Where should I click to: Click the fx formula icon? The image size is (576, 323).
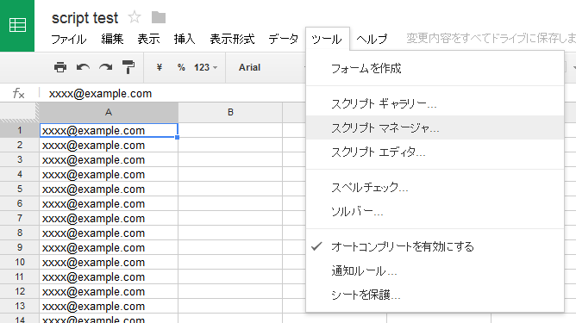tap(18, 93)
